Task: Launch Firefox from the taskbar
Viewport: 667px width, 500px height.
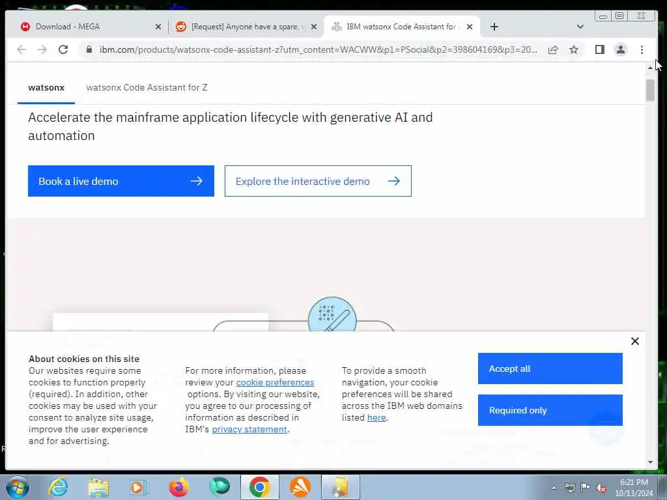Action: (x=178, y=487)
